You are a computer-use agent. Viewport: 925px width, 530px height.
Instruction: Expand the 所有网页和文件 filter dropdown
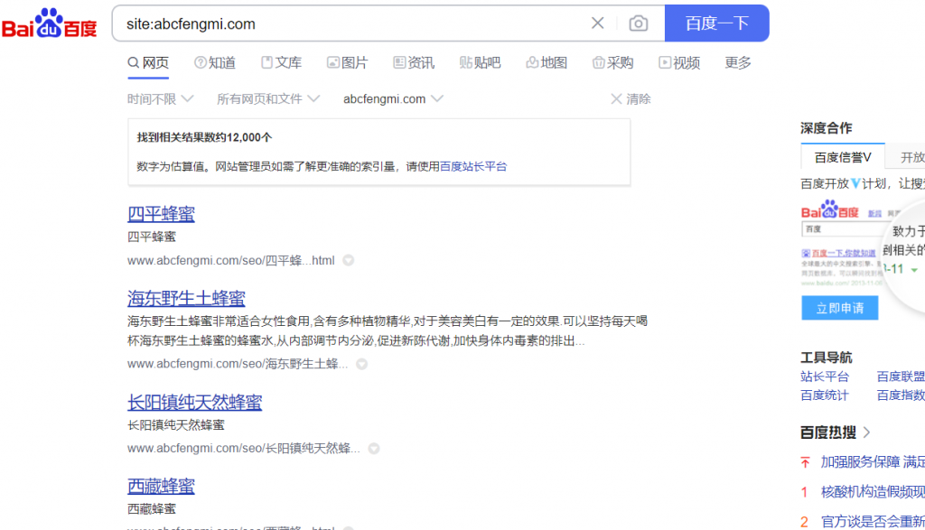[266, 98]
